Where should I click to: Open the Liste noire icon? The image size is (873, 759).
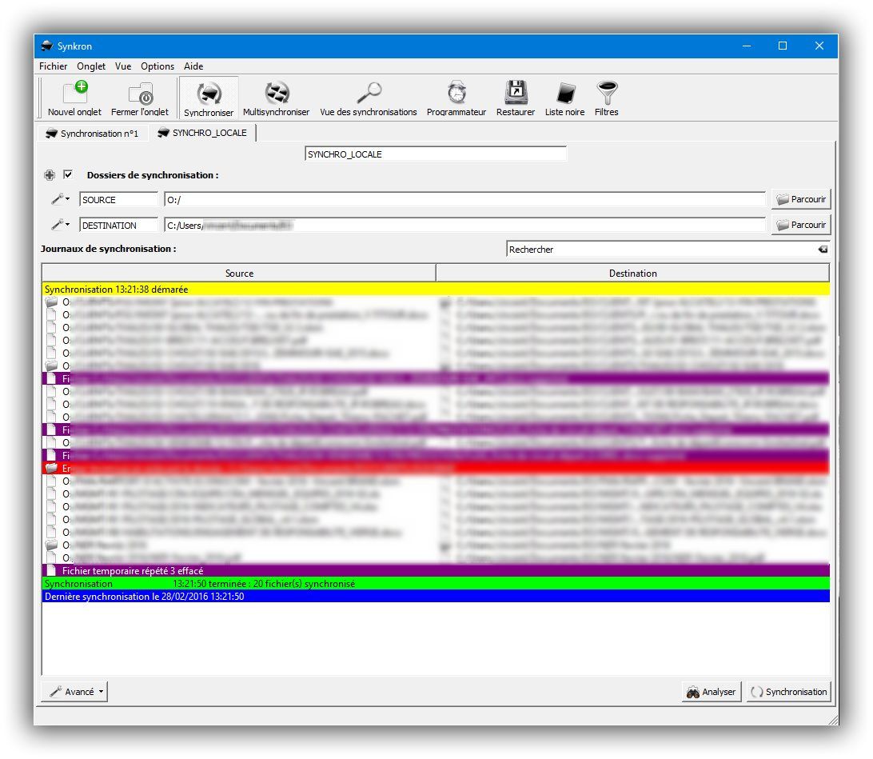565,94
